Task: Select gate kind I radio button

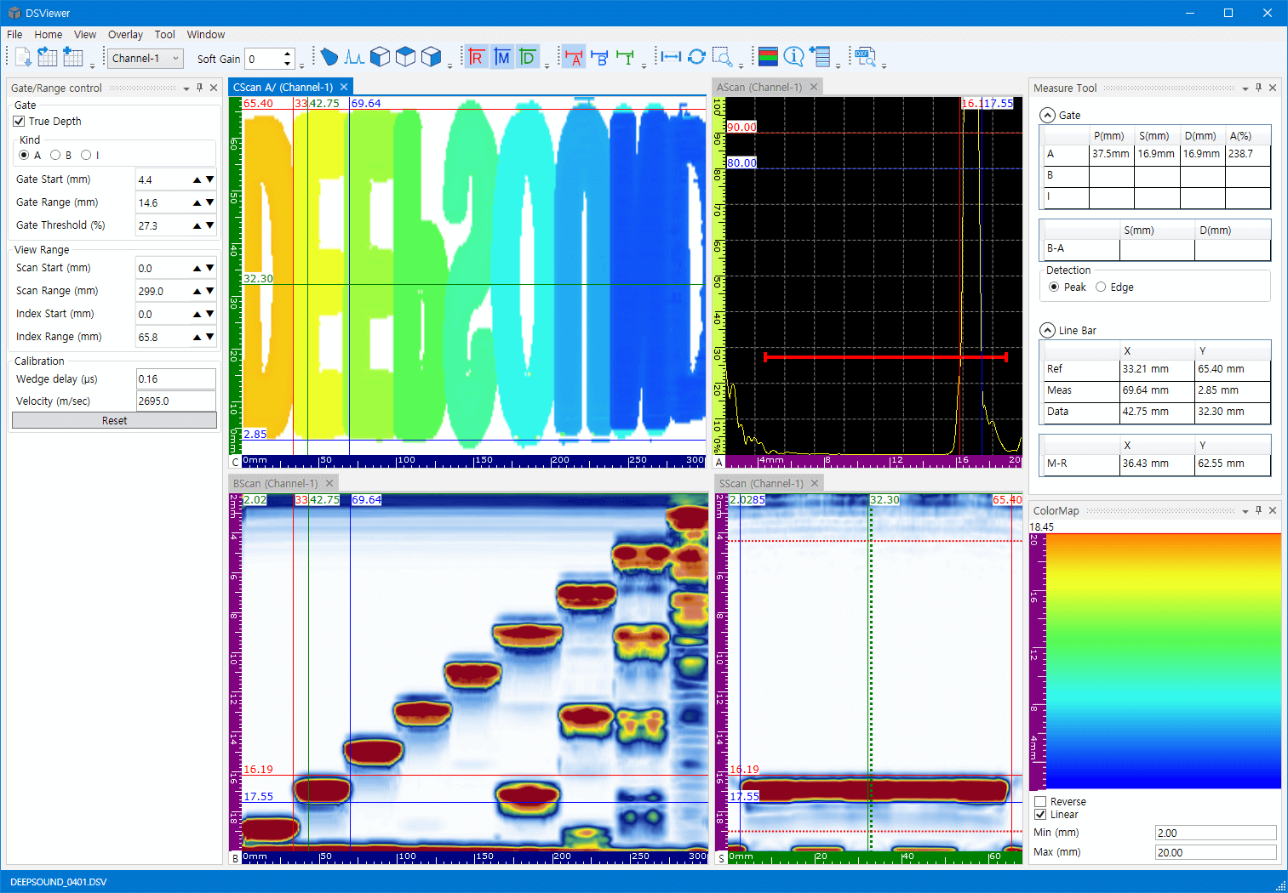Action: (86, 155)
